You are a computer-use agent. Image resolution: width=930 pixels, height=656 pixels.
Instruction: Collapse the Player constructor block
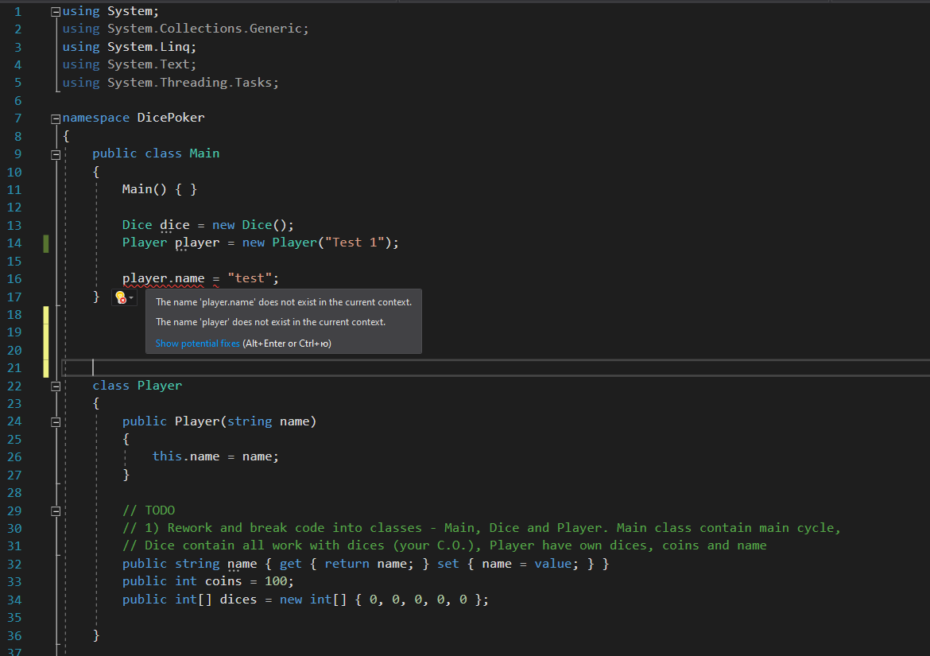pos(55,422)
